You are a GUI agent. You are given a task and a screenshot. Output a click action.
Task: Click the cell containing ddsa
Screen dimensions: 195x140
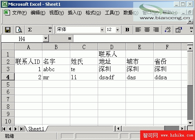point(167,77)
